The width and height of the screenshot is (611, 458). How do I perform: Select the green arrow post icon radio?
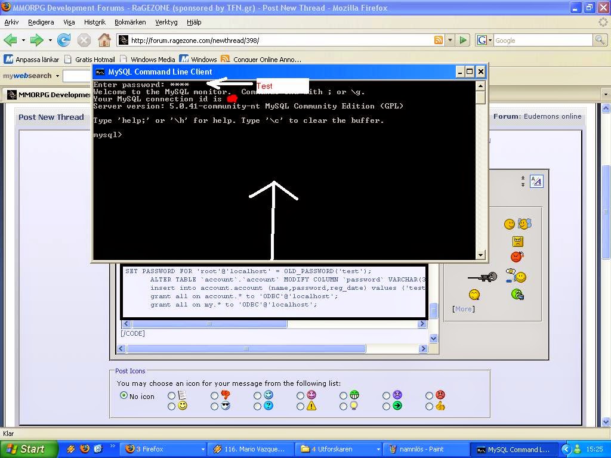point(386,407)
